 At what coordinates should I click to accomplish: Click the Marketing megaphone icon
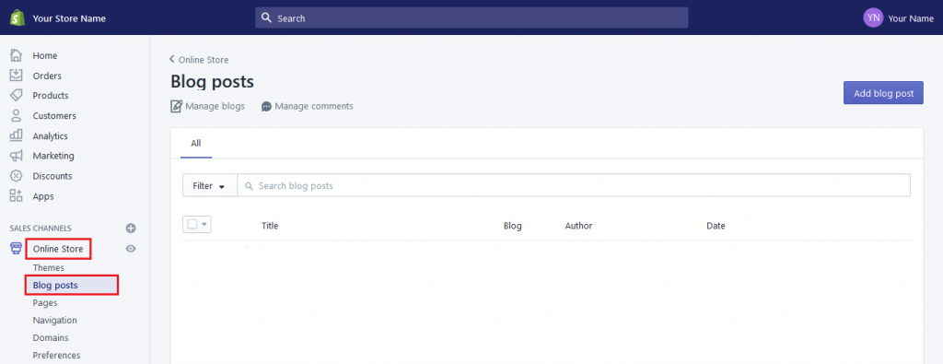[17, 156]
